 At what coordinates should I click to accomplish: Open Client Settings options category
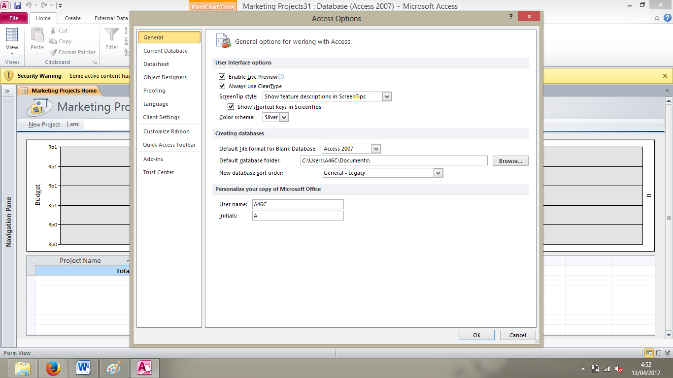pos(162,117)
